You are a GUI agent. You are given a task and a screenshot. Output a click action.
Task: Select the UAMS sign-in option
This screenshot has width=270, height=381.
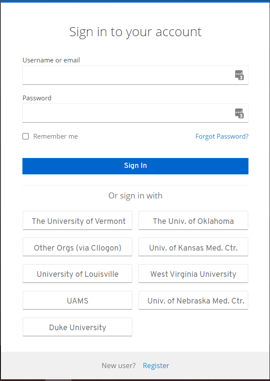[x=77, y=300]
